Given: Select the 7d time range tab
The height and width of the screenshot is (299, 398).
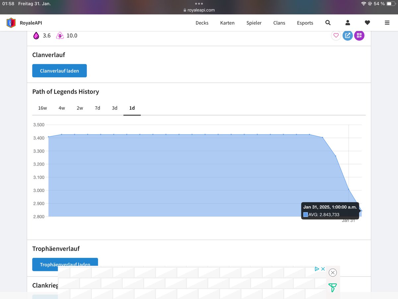Looking at the screenshot, I should 98,108.
